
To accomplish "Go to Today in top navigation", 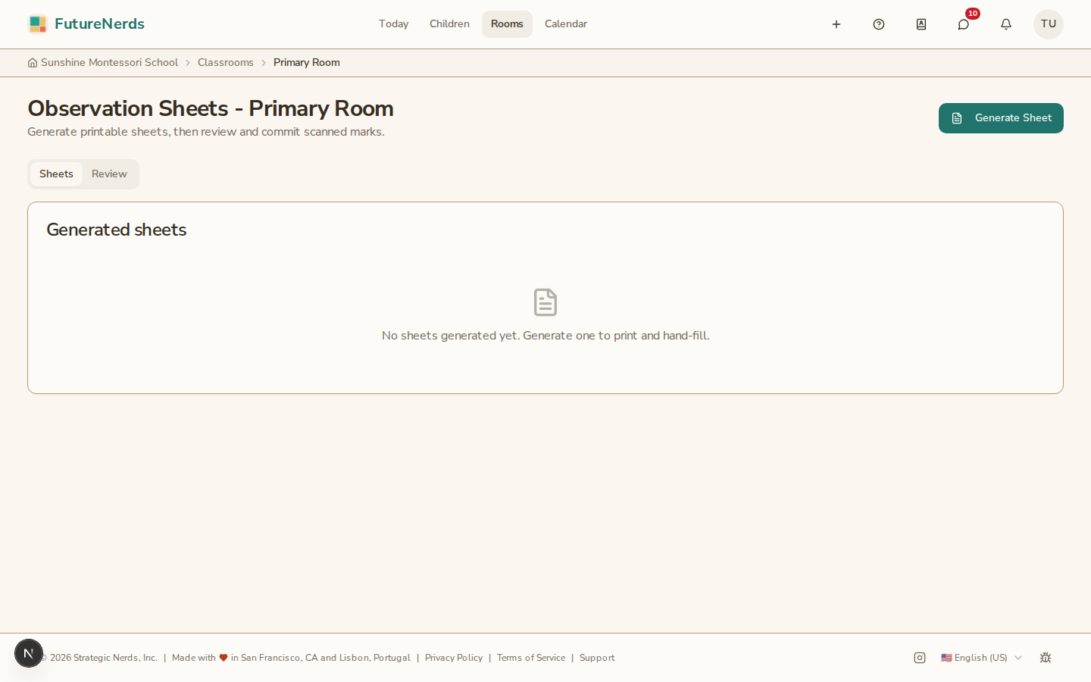I will [393, 24].
